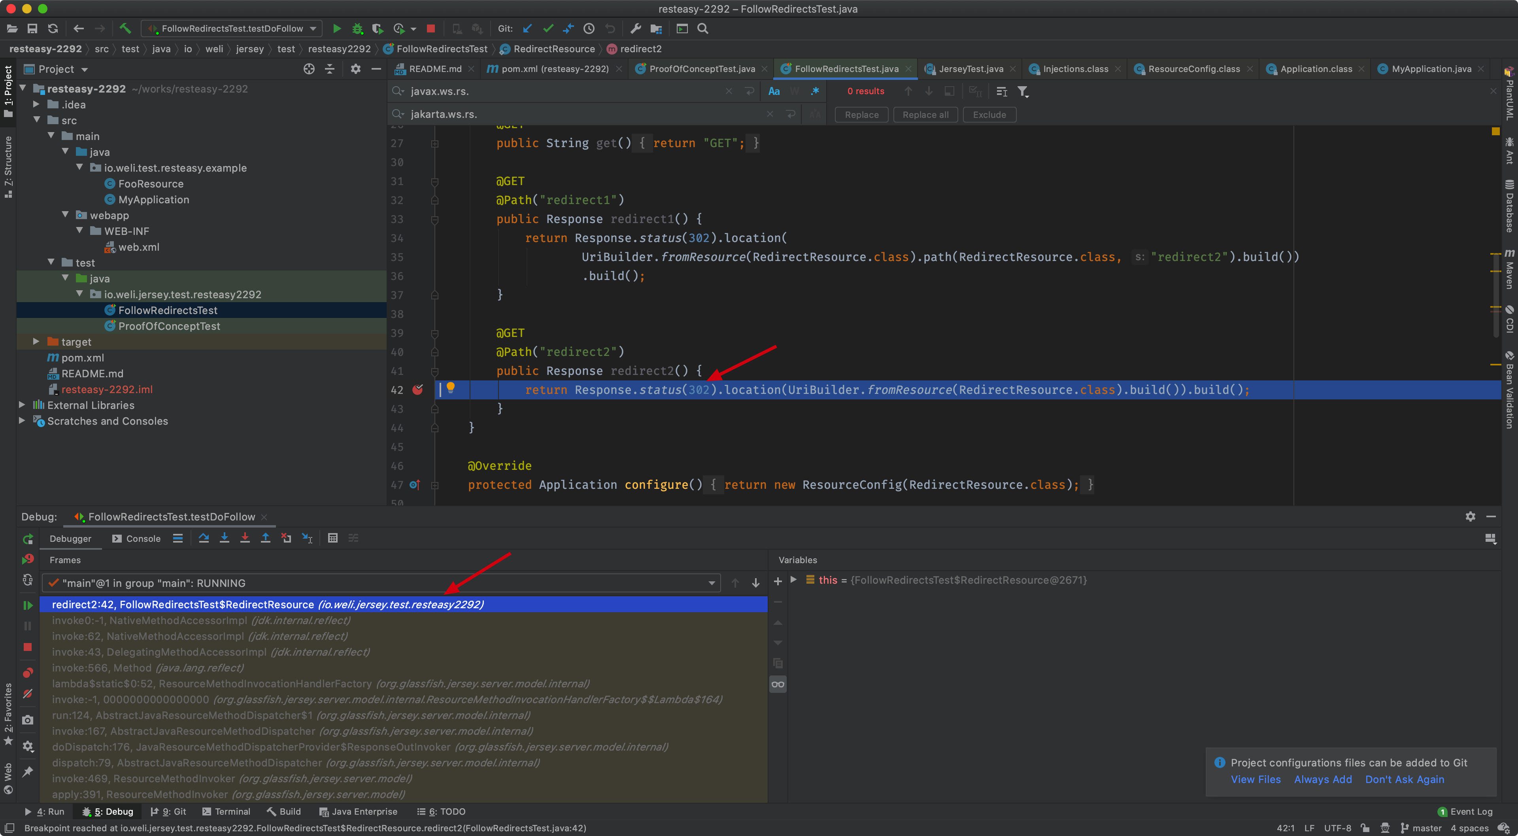Click the Evaluate Expression calculator icon
The width and height of the screenshot is (1518, 836).
333,538
